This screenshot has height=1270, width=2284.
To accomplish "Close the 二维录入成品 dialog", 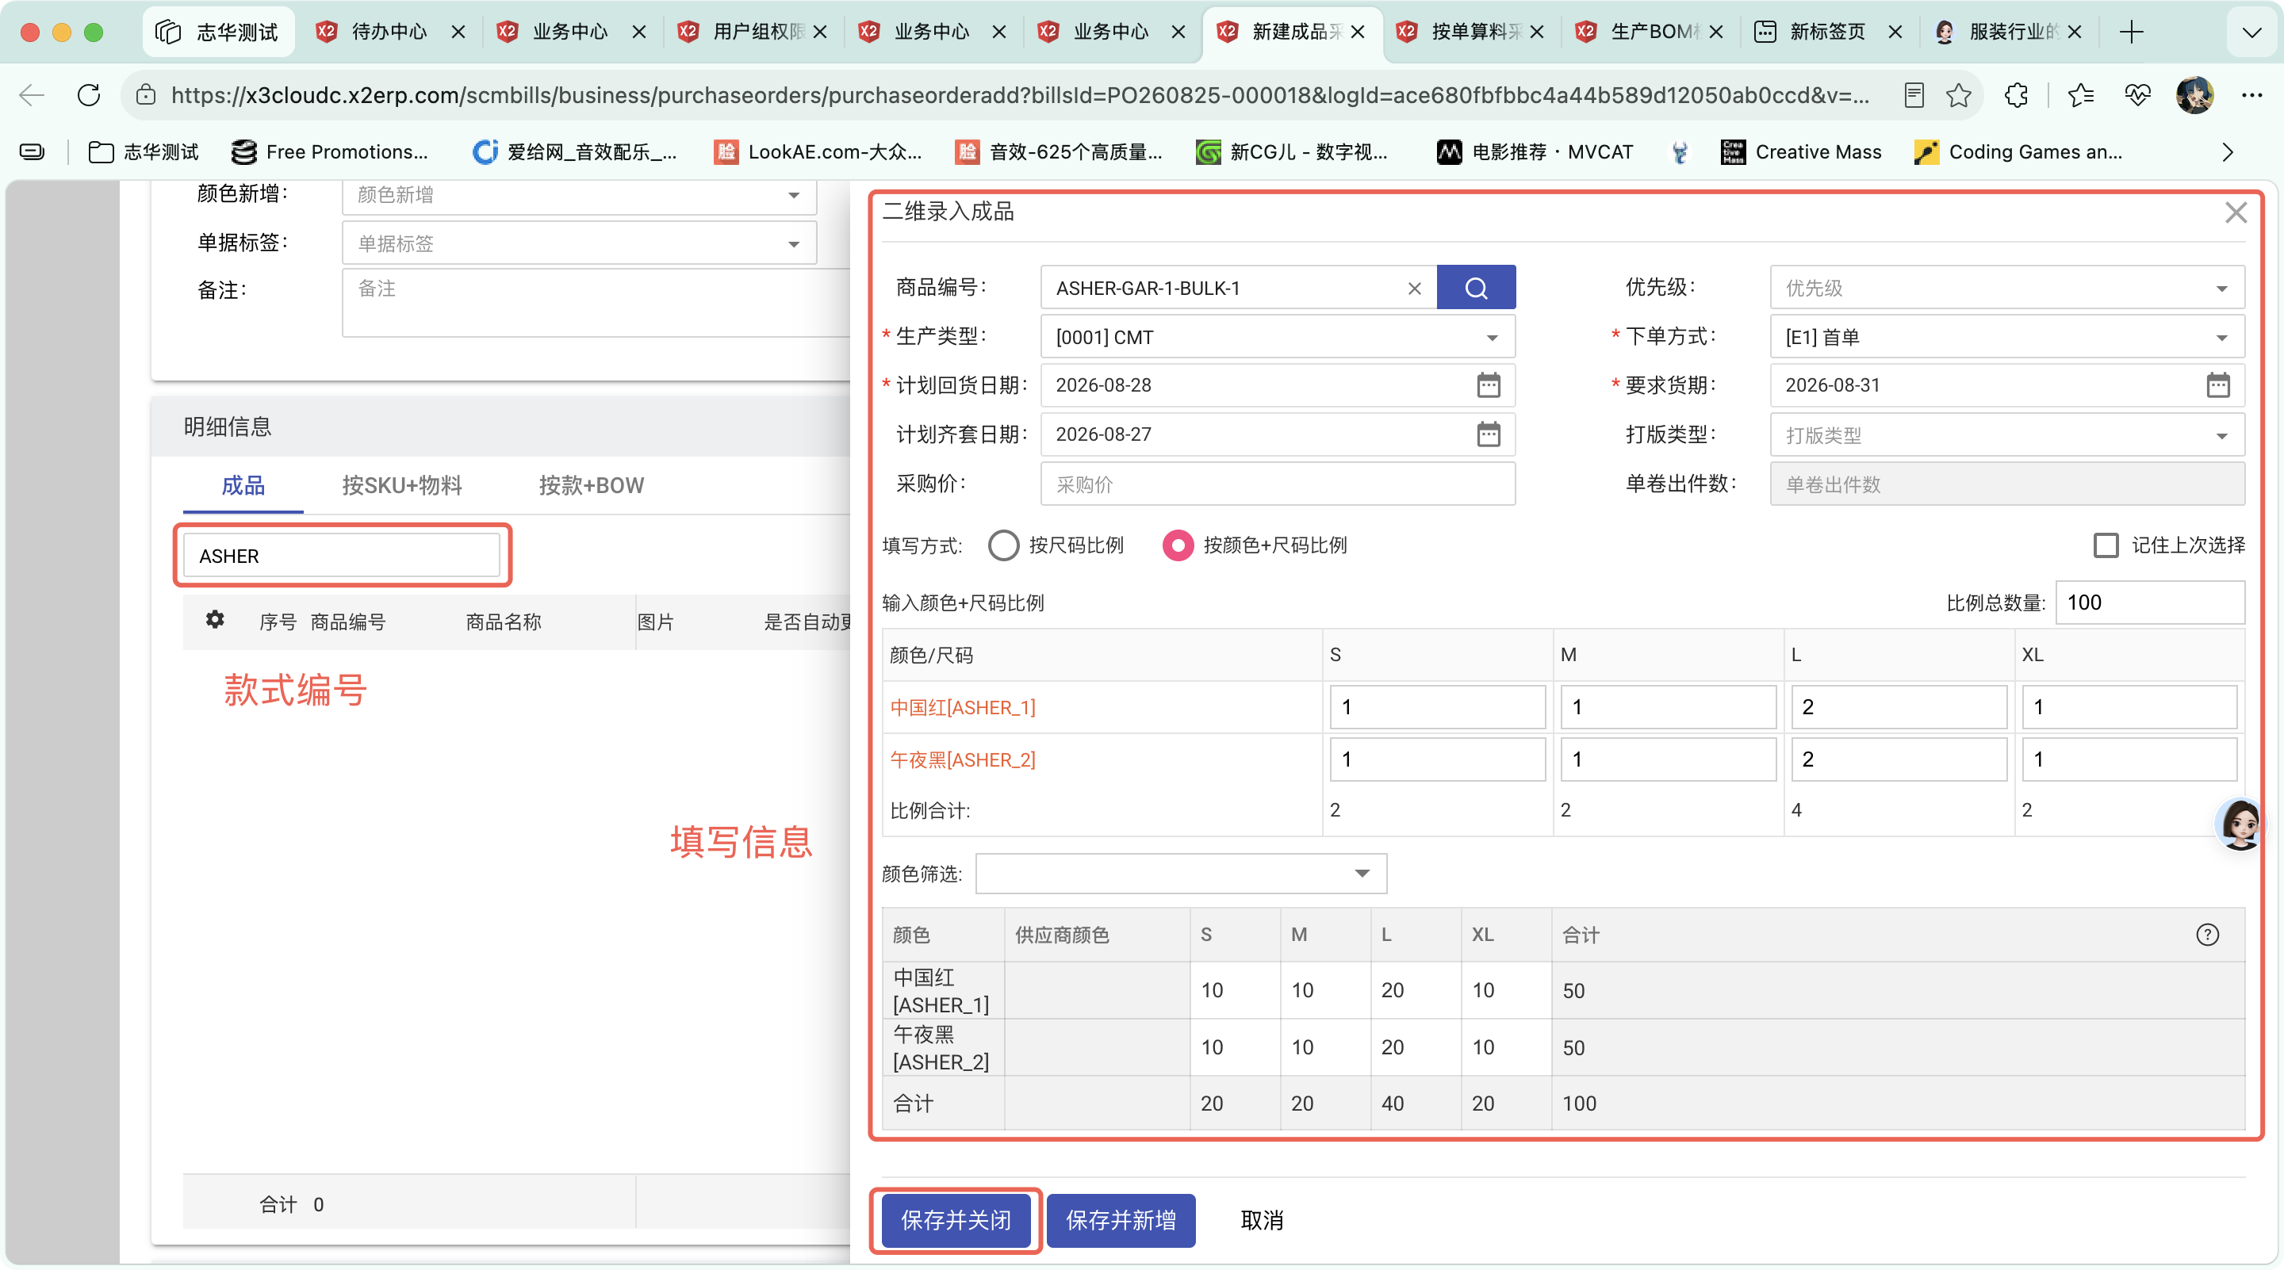I will coord(2236,212).
